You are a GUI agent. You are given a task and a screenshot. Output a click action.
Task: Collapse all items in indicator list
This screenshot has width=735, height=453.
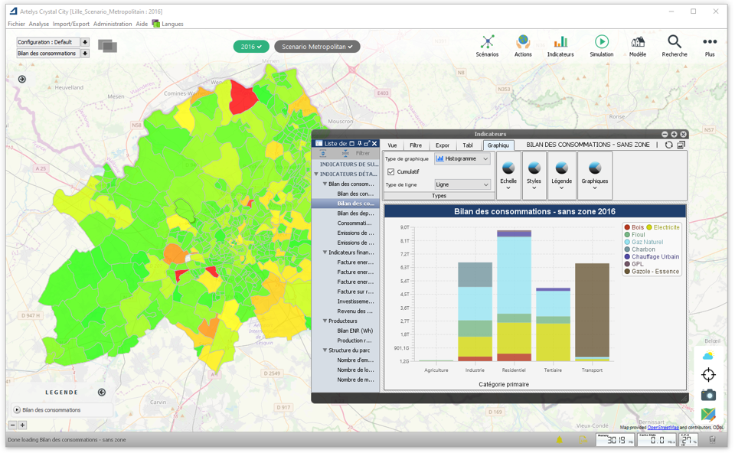click(345, 153)
